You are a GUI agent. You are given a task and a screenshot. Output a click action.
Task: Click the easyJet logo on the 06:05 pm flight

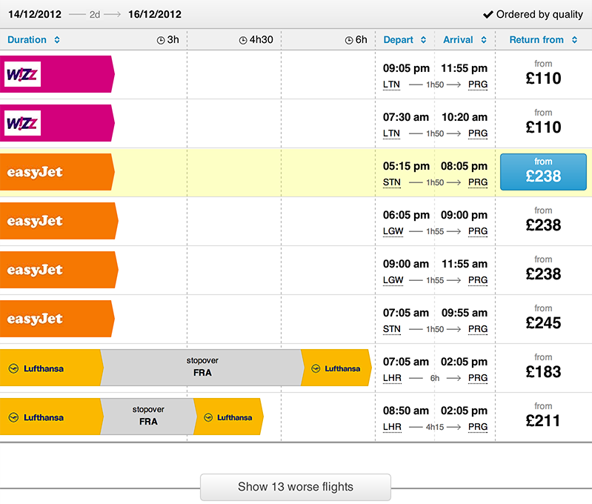[35, 221]
